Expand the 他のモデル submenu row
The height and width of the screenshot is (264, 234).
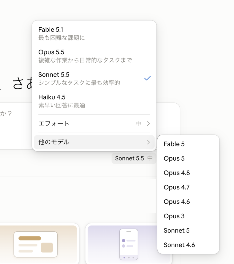[x=94, y=142]
